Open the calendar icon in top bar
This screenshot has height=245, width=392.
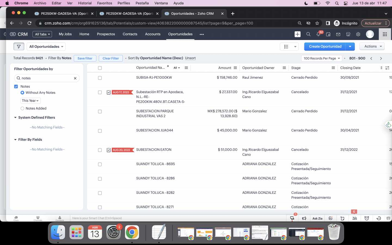pyautogui.click(x=328, y=34)
